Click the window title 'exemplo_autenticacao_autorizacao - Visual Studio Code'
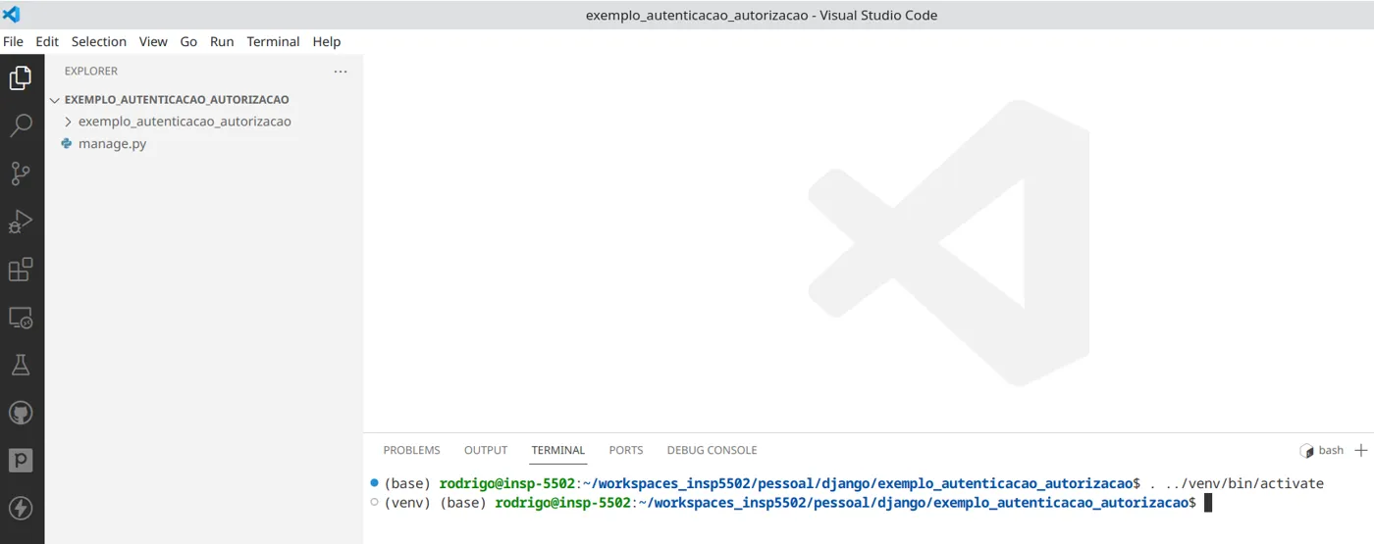The image size is (1374, 544). coord(762,15)
